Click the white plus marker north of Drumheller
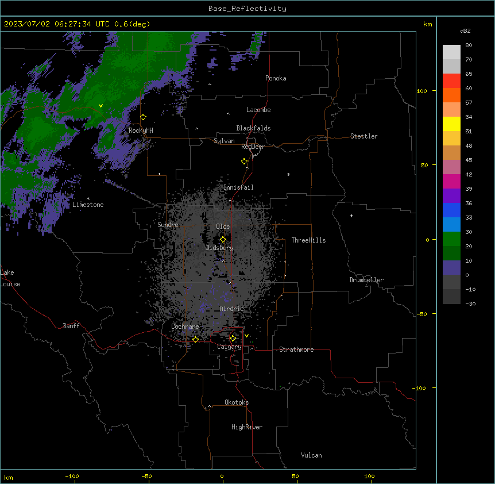The width and height of the screenshot is (495, 484). 351,216
